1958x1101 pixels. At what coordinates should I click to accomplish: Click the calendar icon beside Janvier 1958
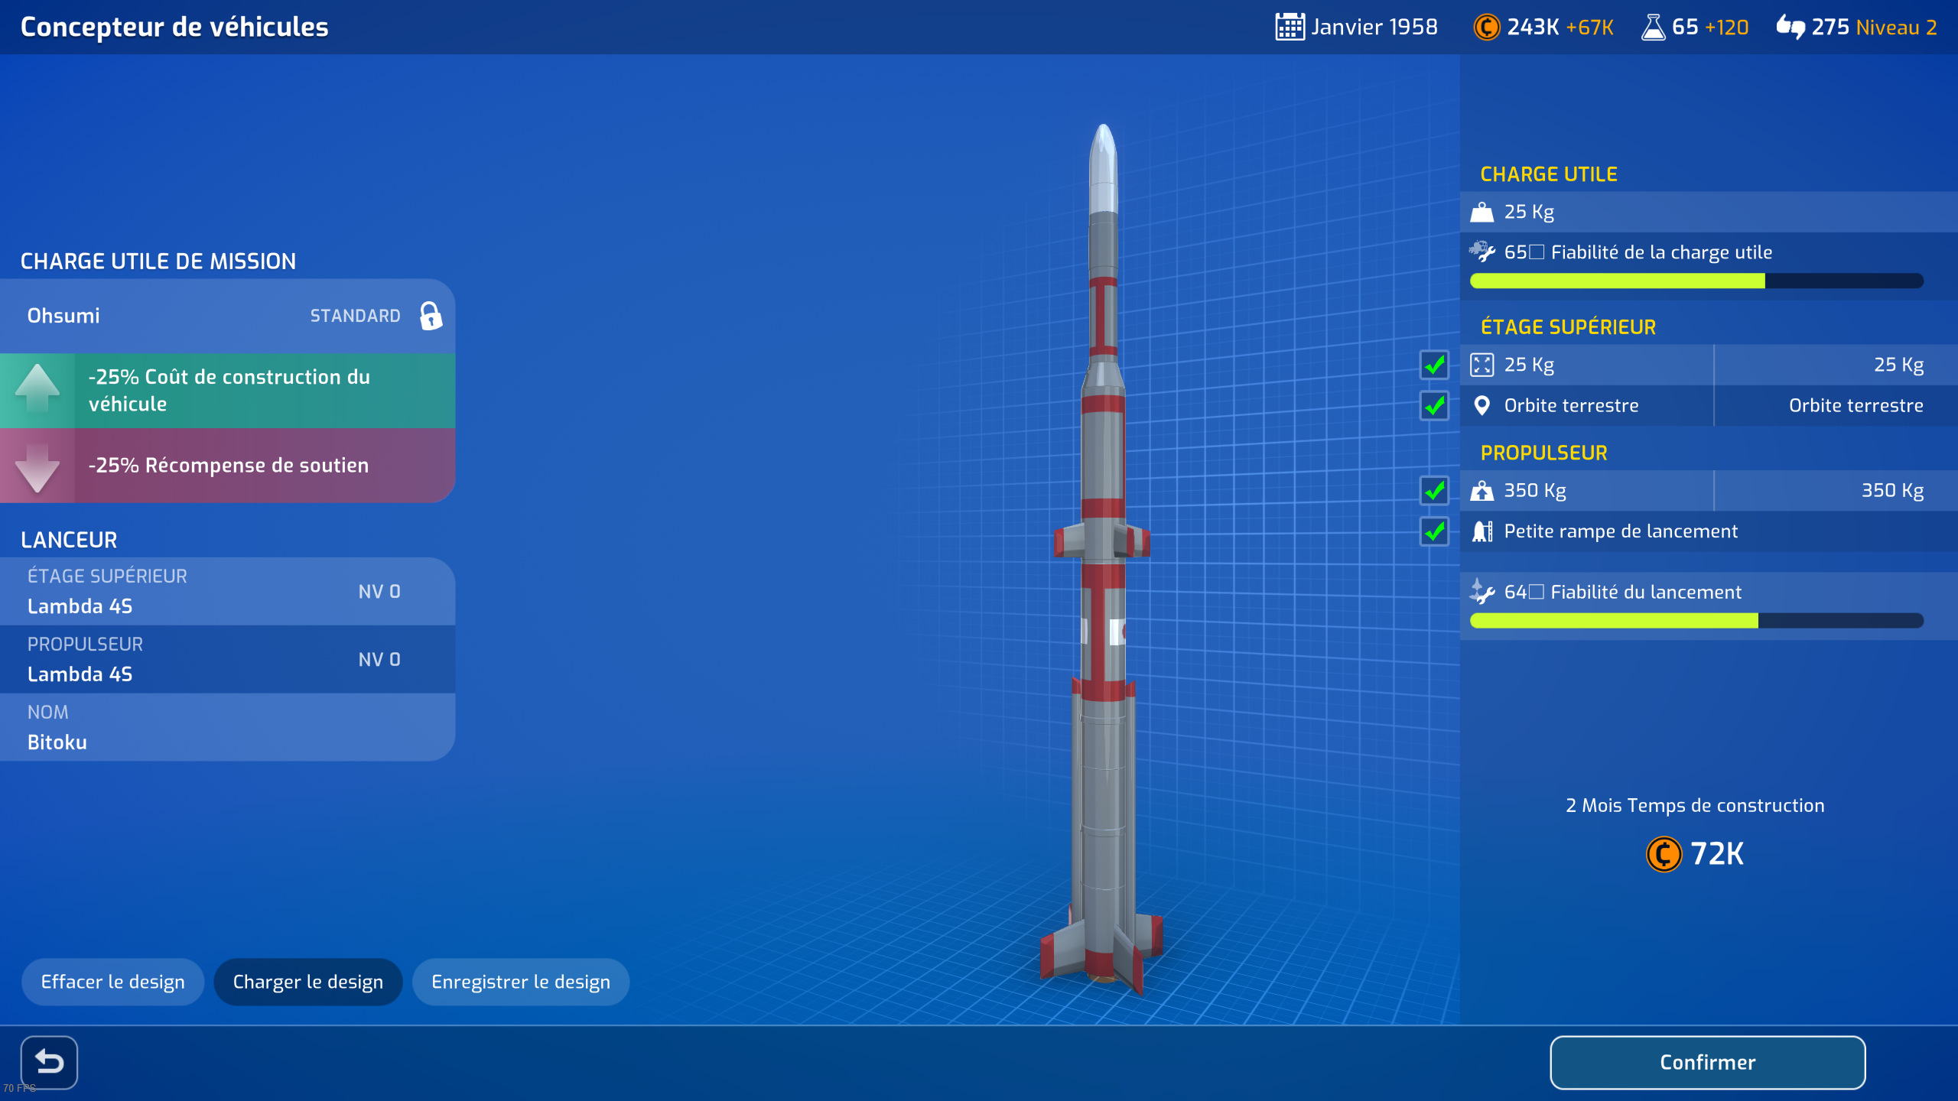tap(1290, 27)
